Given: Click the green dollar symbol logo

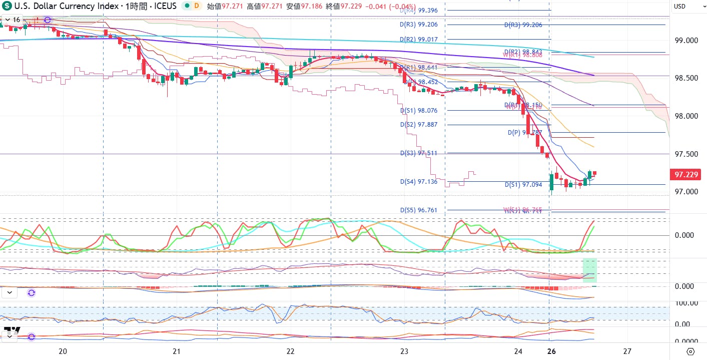Looking at the screenshot, I should point(7,6).
